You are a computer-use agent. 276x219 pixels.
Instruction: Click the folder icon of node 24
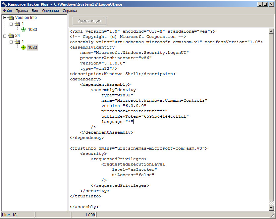[11, 36]
